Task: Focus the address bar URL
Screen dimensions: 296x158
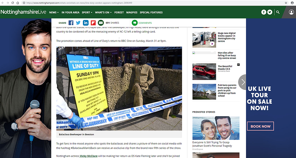Action: coord(79,3)
